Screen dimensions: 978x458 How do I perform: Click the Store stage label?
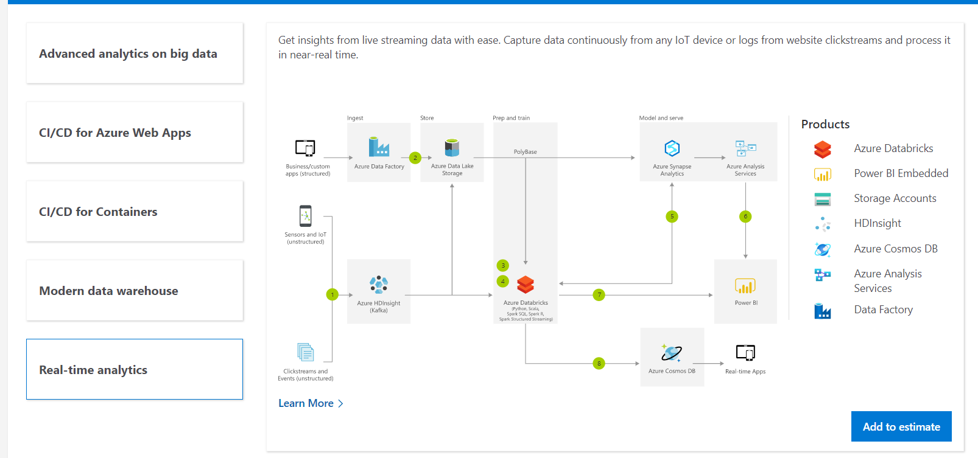(427, 118)
